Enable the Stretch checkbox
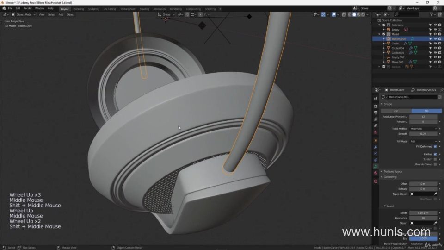 [435, 159]
